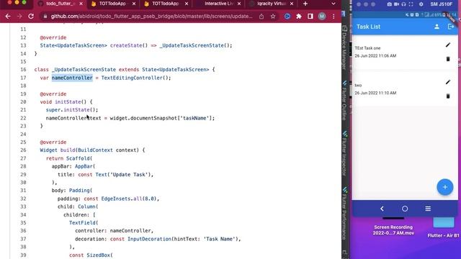Viewport: 461px width, 259px height.
Task: Bookmark this page with the star icon
Action: pos(273,17)
